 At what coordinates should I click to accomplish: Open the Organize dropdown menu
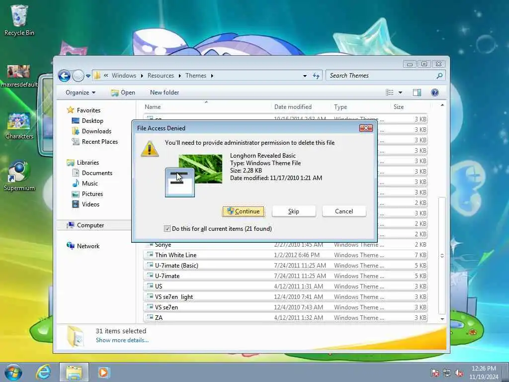[81, 93]
